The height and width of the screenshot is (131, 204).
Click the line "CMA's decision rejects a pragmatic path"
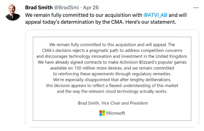tap(112, 51)
